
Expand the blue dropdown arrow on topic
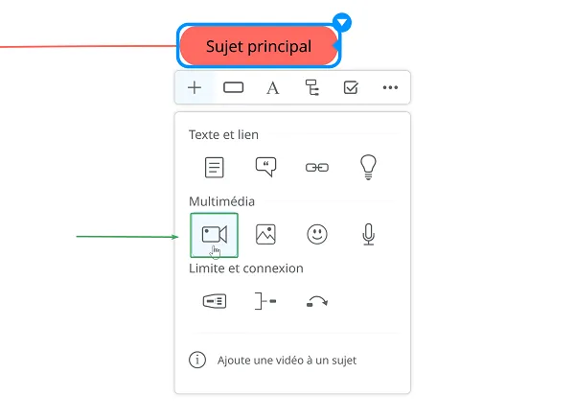pyautogui.click(x=342, y=23)
